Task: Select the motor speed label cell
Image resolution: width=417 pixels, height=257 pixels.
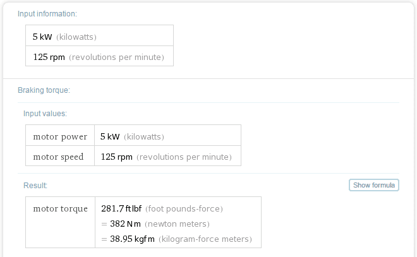Action: [x=60, y=156]
